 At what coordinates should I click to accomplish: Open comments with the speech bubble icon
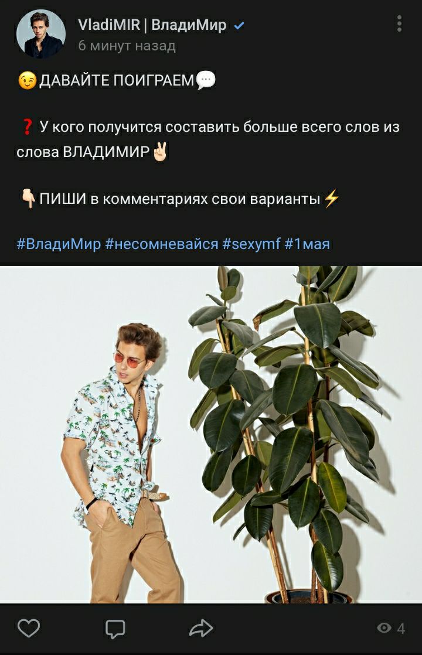pyautogui.click(x=115, y=629)
